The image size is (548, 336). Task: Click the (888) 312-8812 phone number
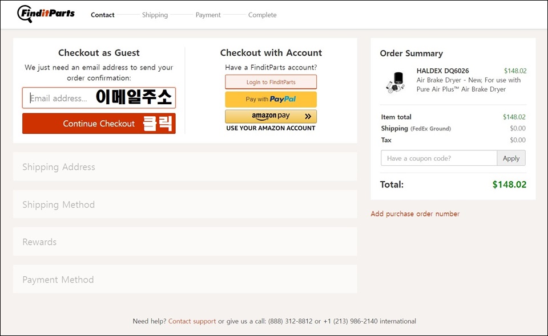coord(290,321)
